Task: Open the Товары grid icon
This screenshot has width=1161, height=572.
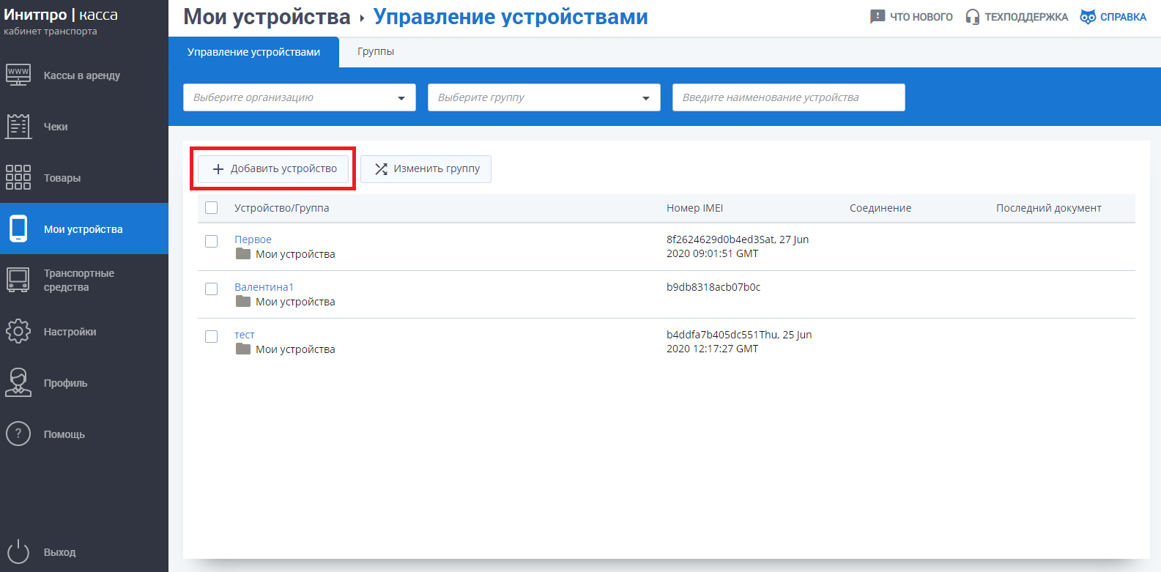Action: tap(18, 177)
